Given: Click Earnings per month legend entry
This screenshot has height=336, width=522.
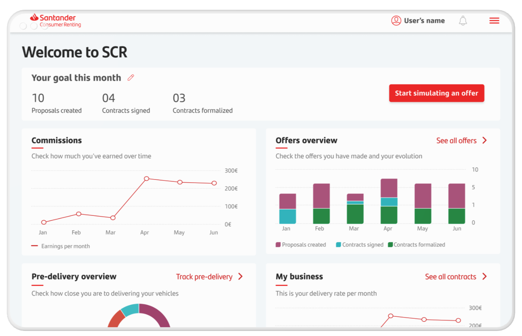Looking at the screenshot, I should coord(61,246).
